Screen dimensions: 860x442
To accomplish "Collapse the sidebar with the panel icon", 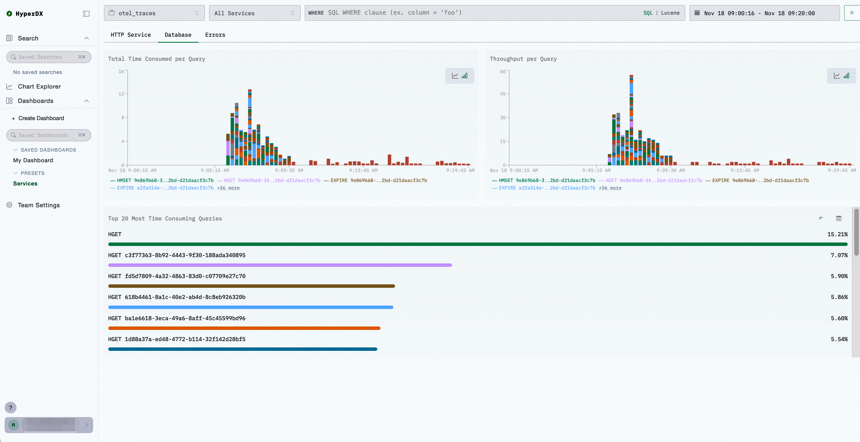I will [86, 14].
